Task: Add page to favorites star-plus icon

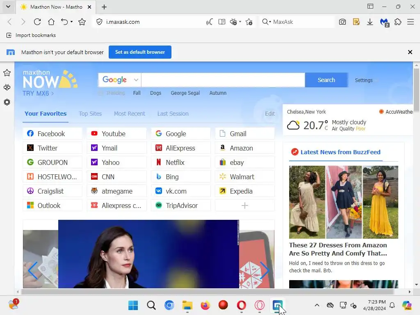Action: [249, 22]
